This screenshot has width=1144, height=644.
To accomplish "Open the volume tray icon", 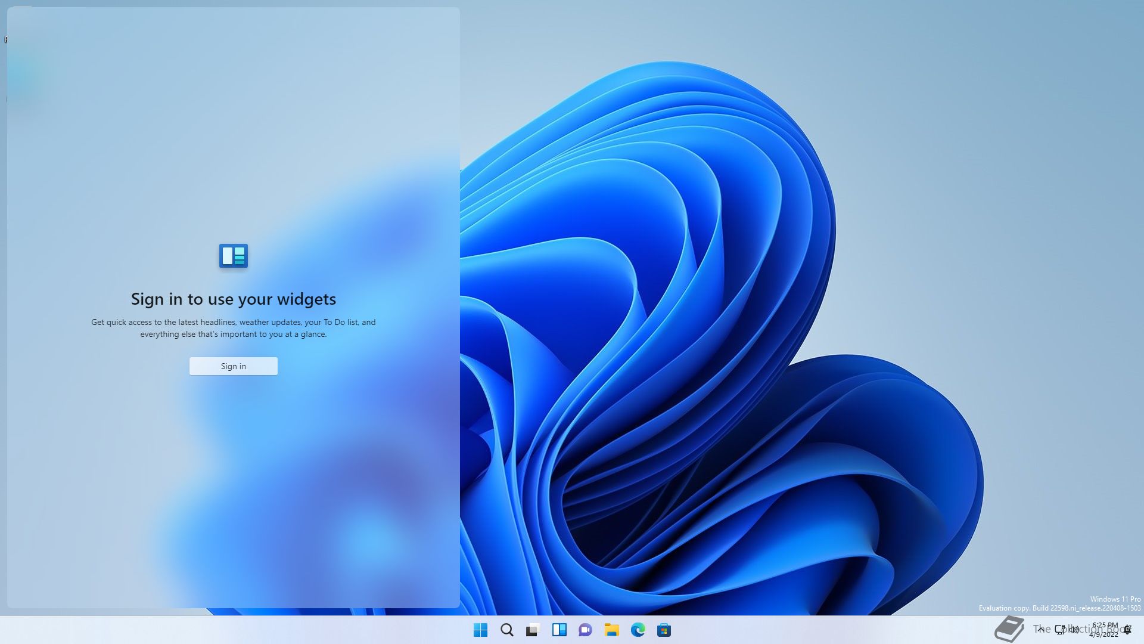I will coord(1074,629).
